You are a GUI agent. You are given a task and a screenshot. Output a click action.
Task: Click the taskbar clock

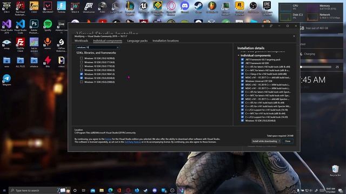coord(330,190)
